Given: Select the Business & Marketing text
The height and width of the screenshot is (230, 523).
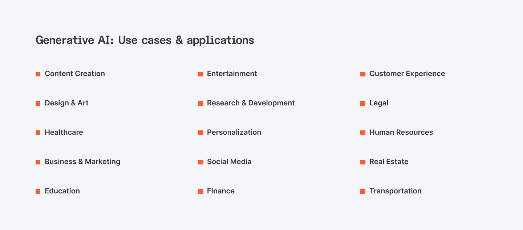Looking at the screenshot, I should (x=82, y=162).
